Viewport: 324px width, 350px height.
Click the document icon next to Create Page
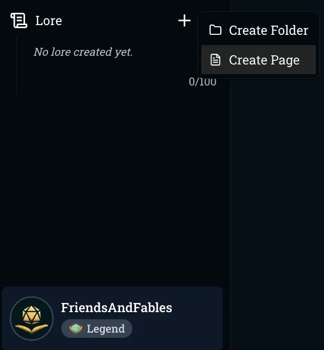coord(216,60)
